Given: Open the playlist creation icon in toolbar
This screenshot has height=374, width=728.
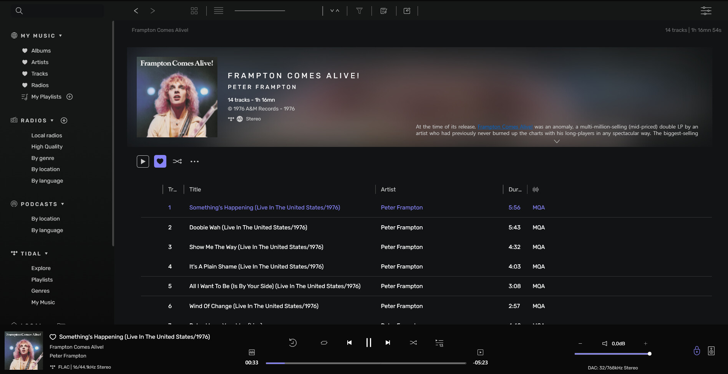Looking at the screenshot, I should tap(384, 11).
